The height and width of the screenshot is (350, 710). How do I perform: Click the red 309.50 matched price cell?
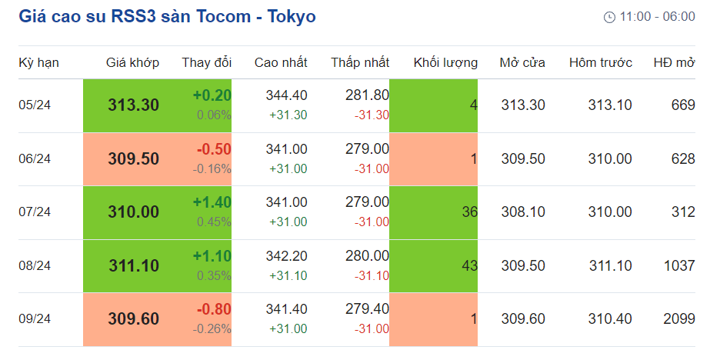tap(134, 159)
